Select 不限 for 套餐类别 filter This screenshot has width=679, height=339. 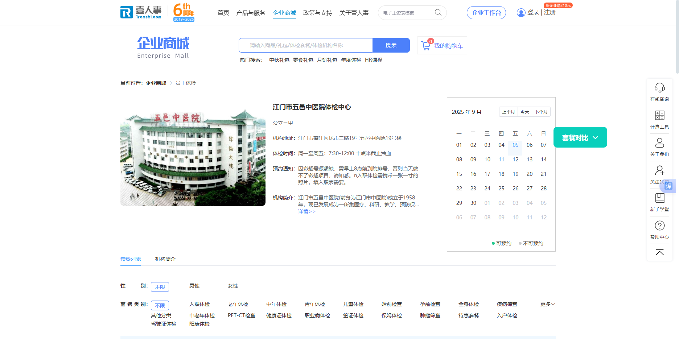click(x=160, y=305)
